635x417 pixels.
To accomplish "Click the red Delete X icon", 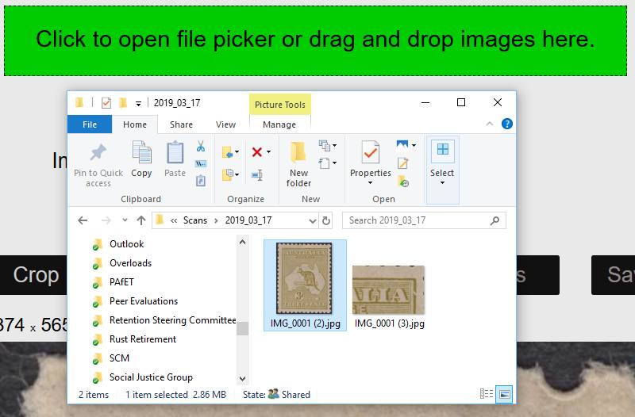I will coord(256,152).
